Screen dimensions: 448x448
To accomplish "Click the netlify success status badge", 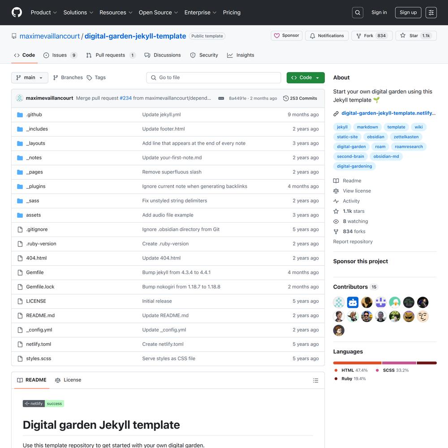I will tap(43, 404).
